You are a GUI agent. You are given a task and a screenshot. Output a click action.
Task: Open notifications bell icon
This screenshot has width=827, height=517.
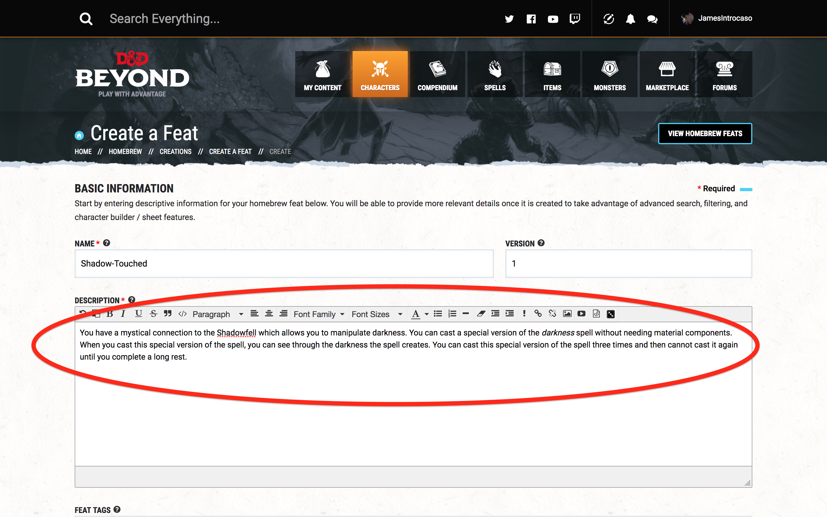point(631,19)
